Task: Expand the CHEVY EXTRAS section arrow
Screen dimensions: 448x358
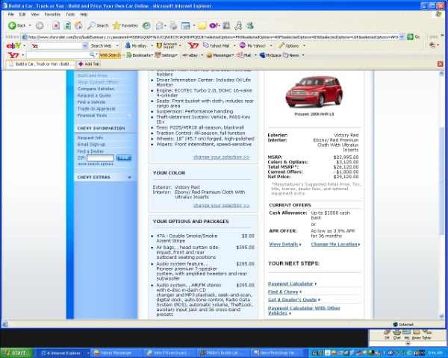Action: 129,178
